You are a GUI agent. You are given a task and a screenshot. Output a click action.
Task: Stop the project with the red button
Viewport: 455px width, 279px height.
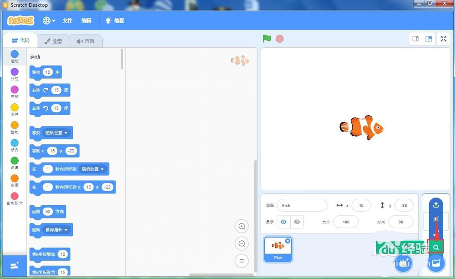(x=279, y=39)
